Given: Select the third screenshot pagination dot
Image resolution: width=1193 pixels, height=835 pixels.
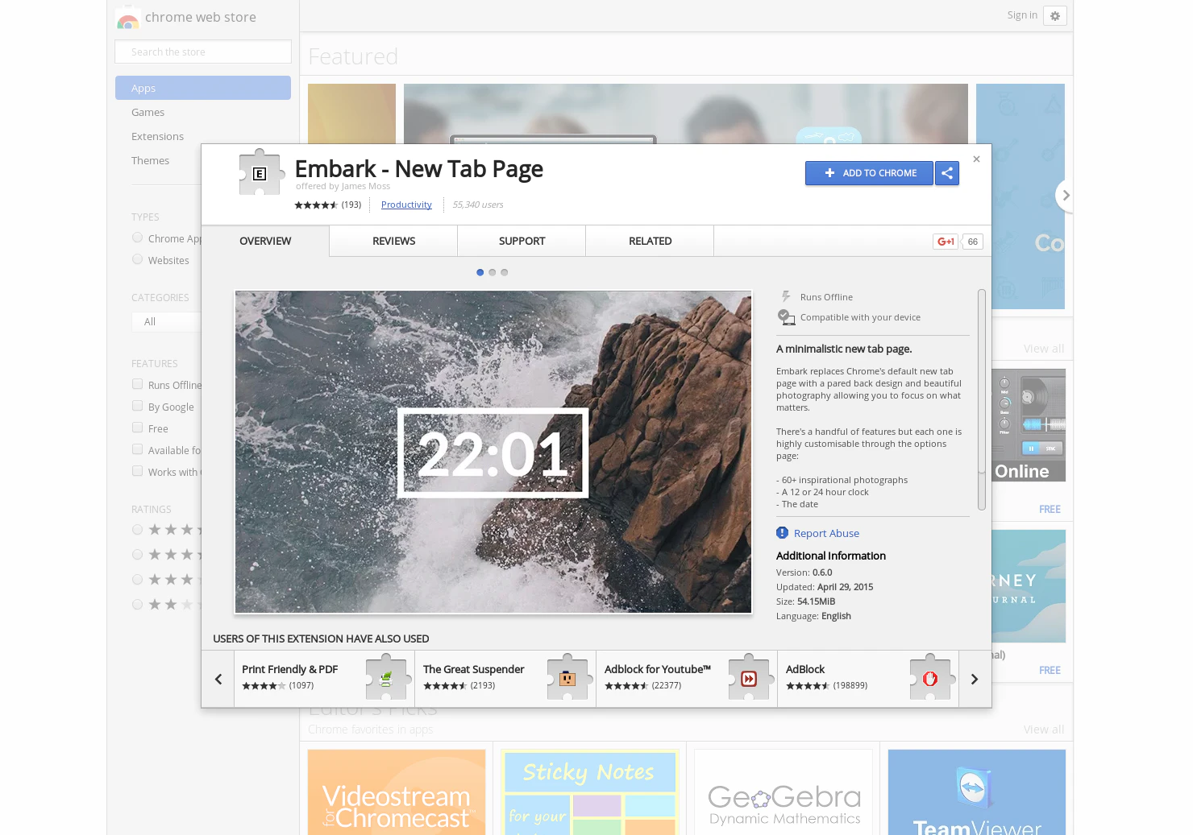Looking at the screenshot, I should (505, 272).
